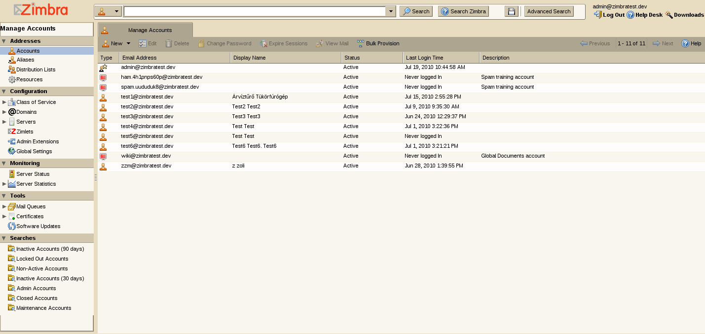The image size is (705, 334).
Task: Open the search type selector dropdown
Action: coord(108,11)
